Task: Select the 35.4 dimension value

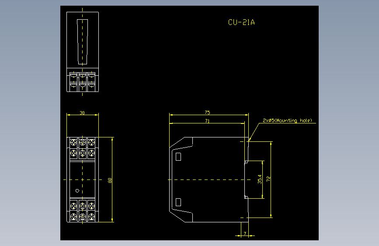Action: coord(260,179)
